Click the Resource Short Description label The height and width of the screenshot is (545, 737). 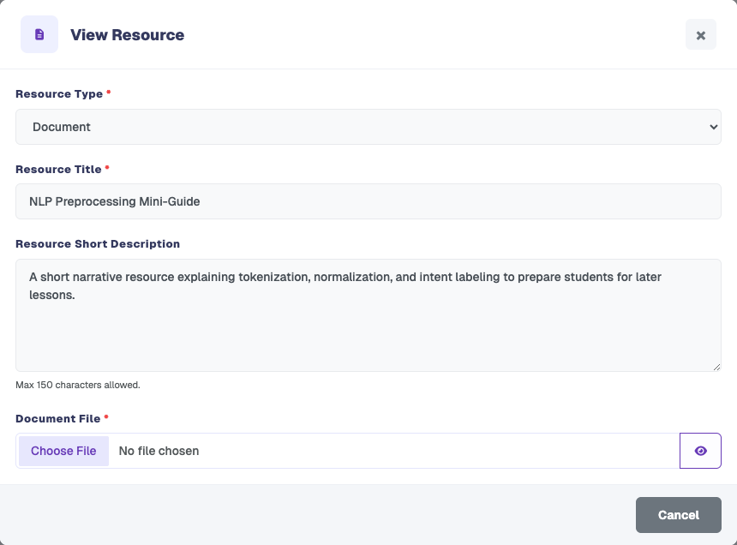point(98,244)
